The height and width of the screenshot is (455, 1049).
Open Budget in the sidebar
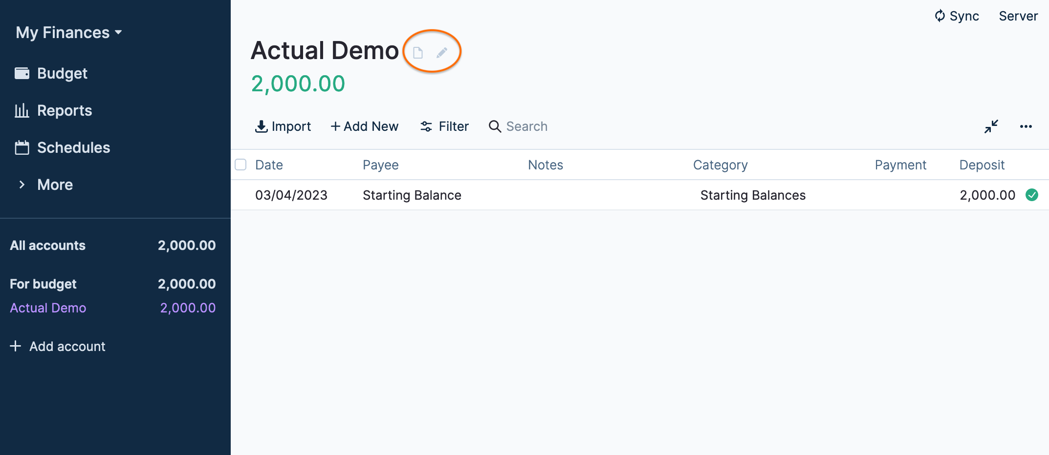[62, 73]
